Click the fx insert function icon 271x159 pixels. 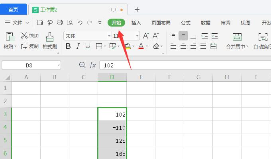[92, 65]
